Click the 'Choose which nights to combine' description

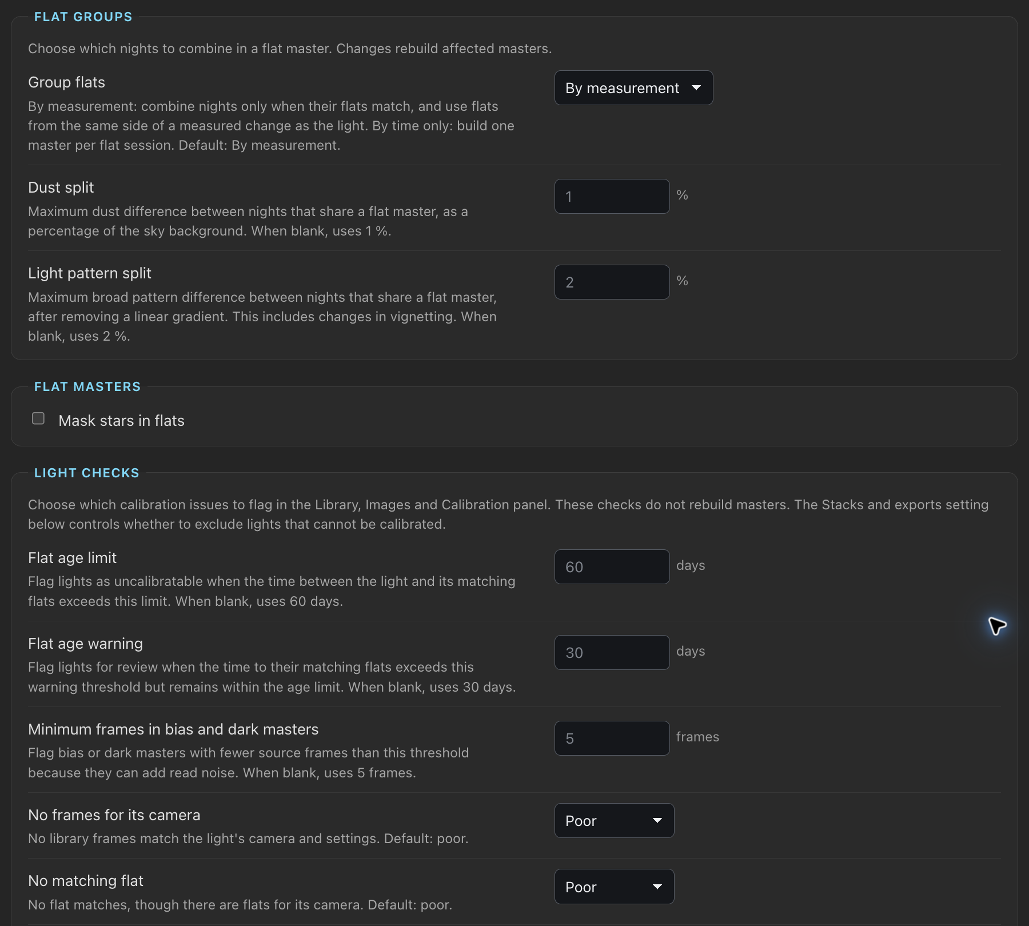(x=290, y=49)
